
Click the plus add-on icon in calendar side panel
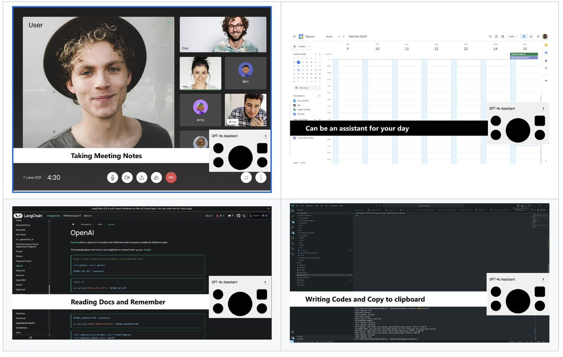click(x=546, y=80)
